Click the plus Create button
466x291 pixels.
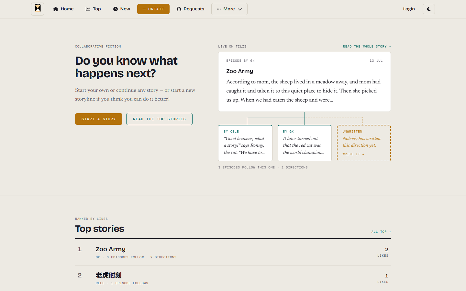pyautogui.click(x=153, y=9)
